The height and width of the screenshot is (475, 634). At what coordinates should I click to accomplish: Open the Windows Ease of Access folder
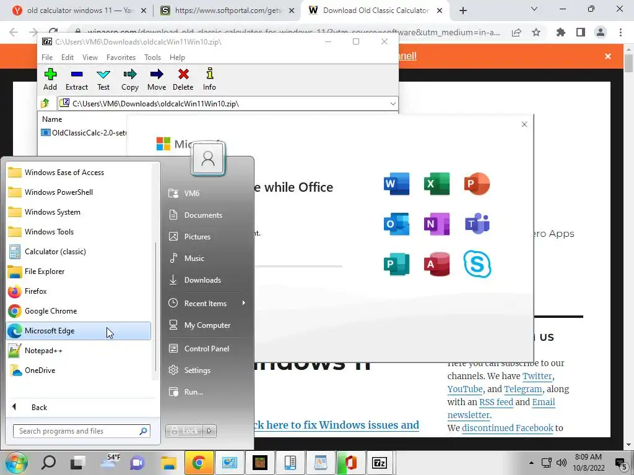click(79, 173)
